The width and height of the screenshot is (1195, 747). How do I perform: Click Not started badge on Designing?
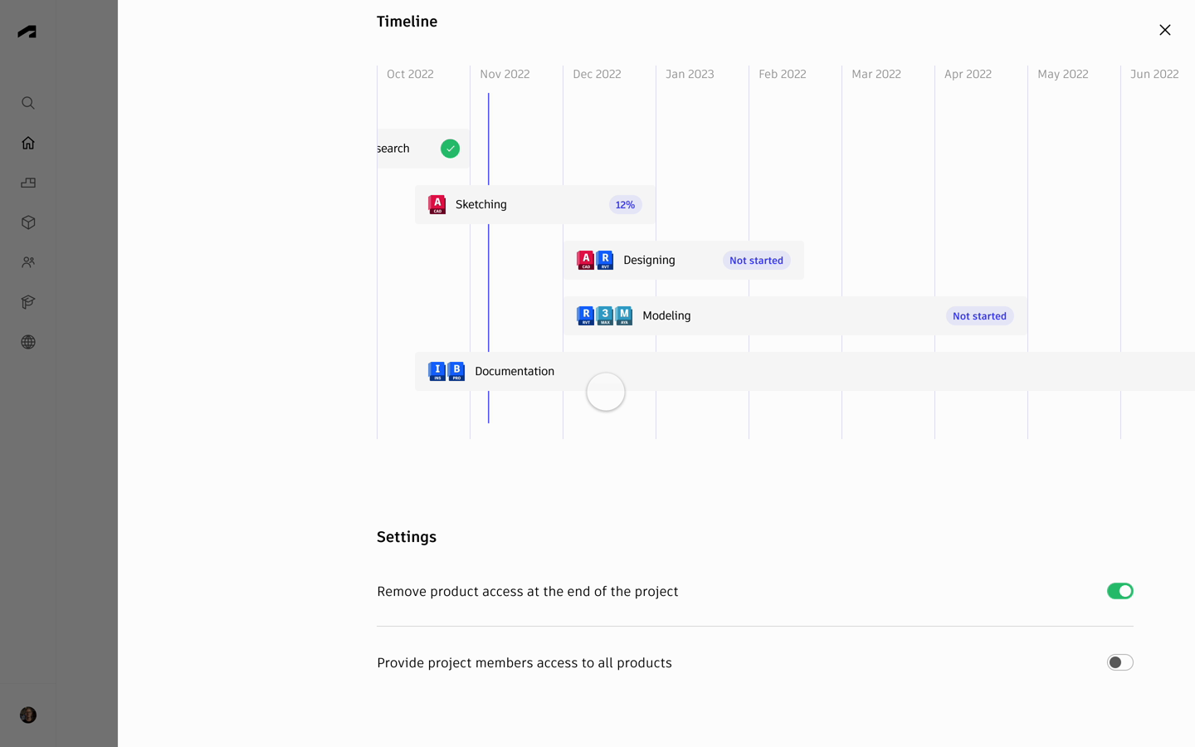[x=756, y=261]
